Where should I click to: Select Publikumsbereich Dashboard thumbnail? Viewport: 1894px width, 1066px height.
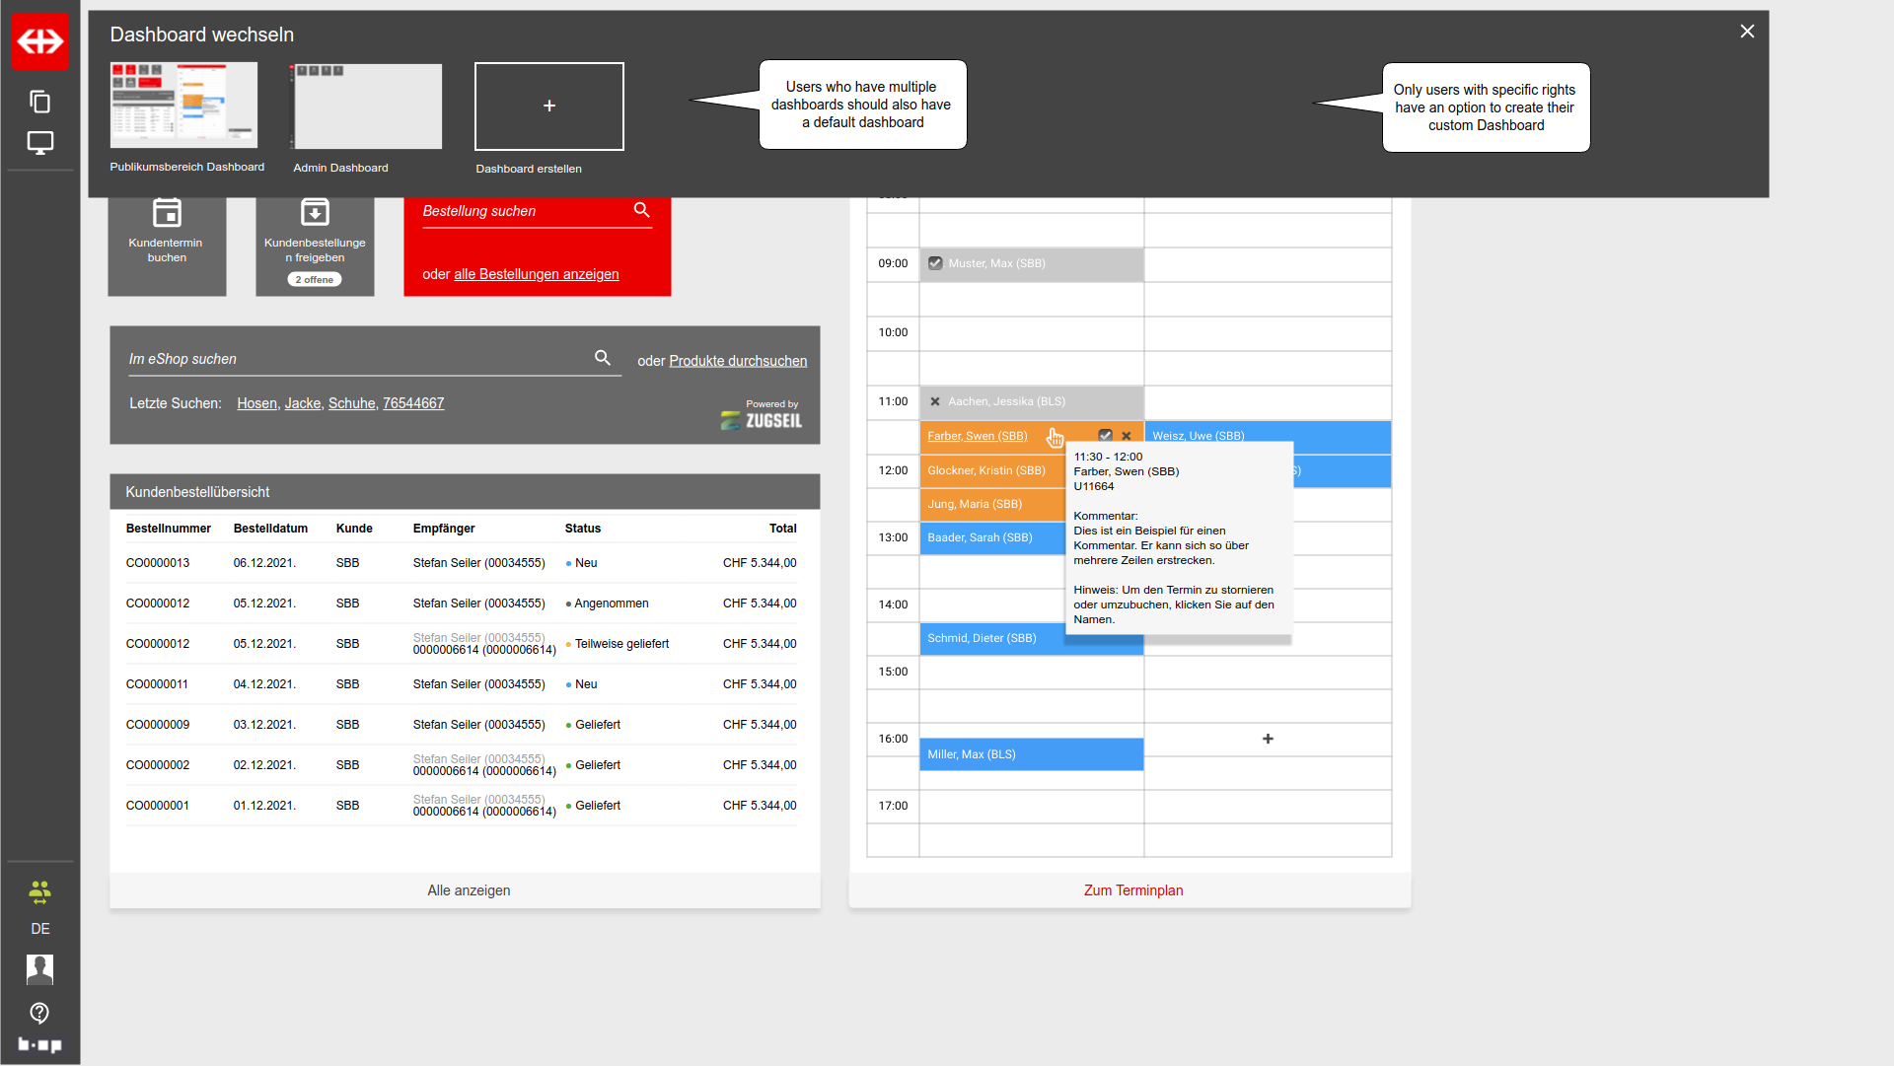(x=183, y=106)
